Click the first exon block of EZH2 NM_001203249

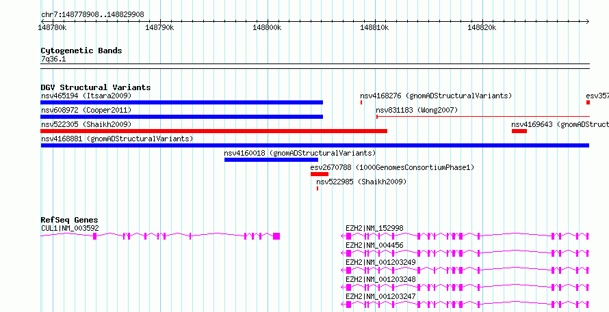pos(348,270)
